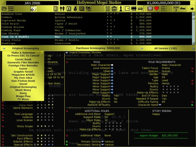Click Remove All Nudity

click(x=97, y=105)
